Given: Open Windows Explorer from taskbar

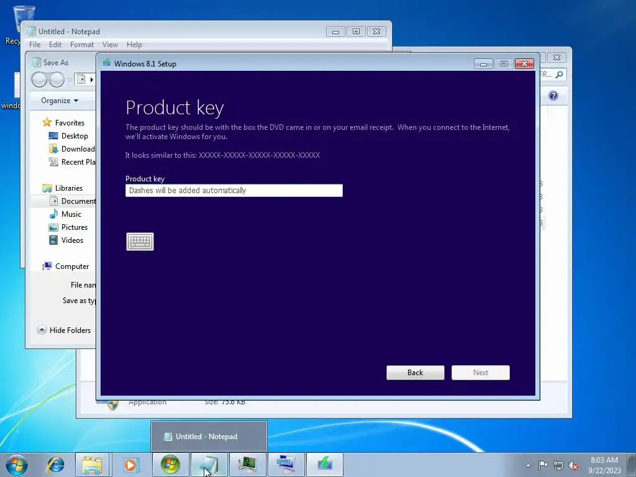Looking at the screenshot, I should (x=92, y=465).
